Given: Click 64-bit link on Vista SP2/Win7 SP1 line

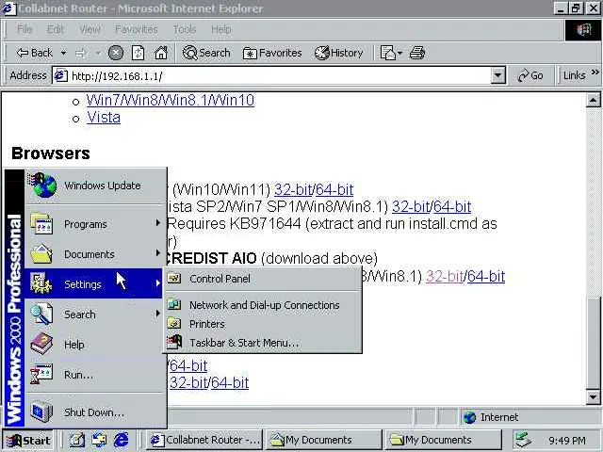Looking at the screenshot, I should [452, 206].
